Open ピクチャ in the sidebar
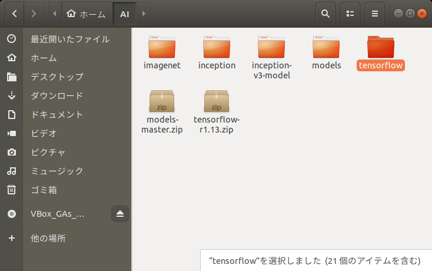The width and height of the screenshot is (432, 271). (48, 152)
